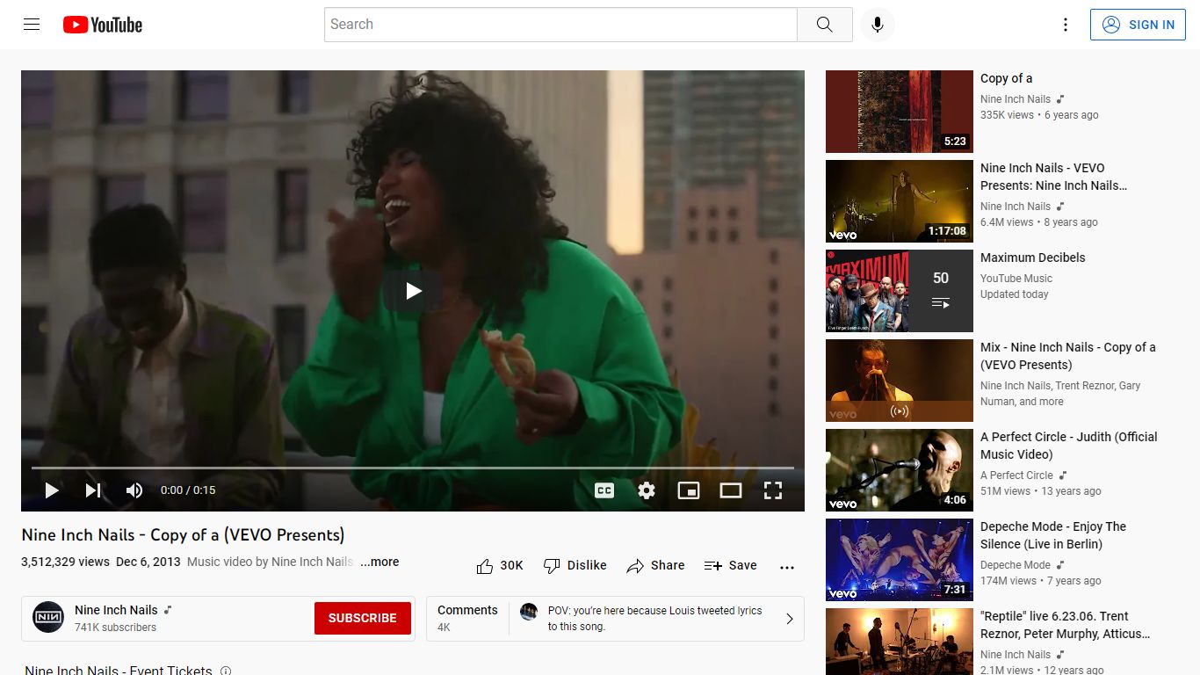This screenshot has width=1200, height=675.
Task: Open Maximum Decibels playlist thumbnail
Action: tap(900, 291)
